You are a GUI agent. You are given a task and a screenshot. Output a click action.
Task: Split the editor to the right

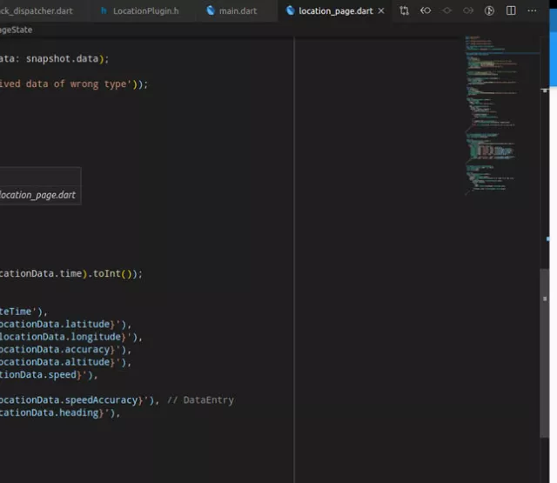pos(511,10)
